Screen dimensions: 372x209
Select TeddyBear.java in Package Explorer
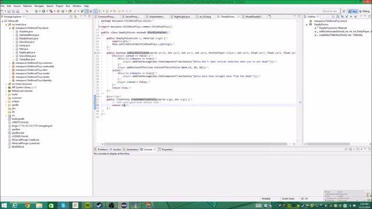(x=27, y=59)
